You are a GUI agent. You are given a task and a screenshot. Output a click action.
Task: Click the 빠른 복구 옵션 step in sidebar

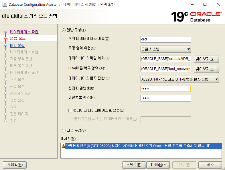tap(21, 66)
